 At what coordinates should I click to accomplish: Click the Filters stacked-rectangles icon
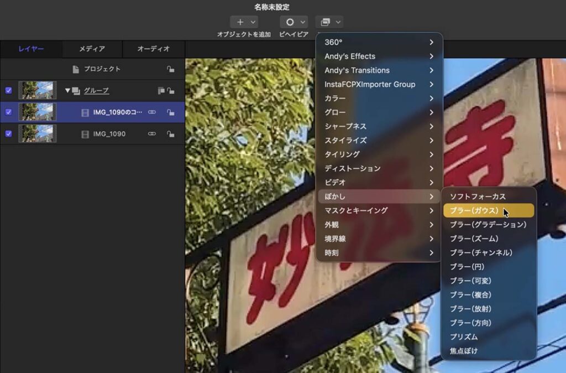click(325, 22)
